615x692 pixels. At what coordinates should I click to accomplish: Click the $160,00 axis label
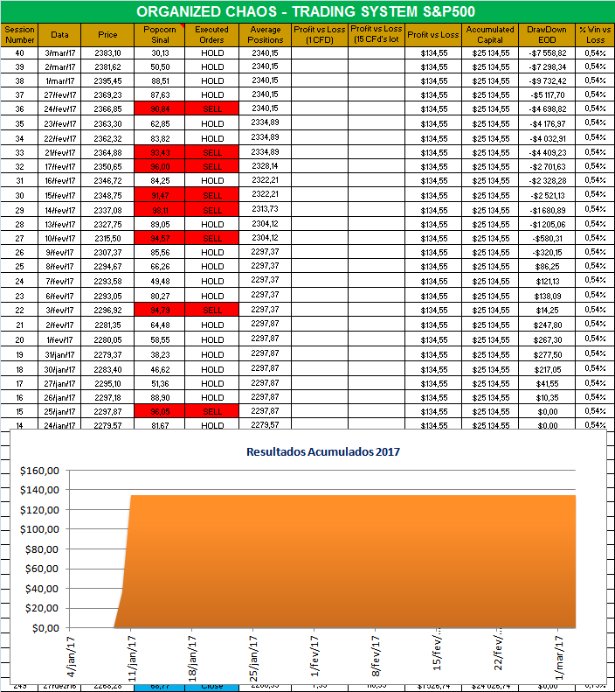(x=39, y=471)
